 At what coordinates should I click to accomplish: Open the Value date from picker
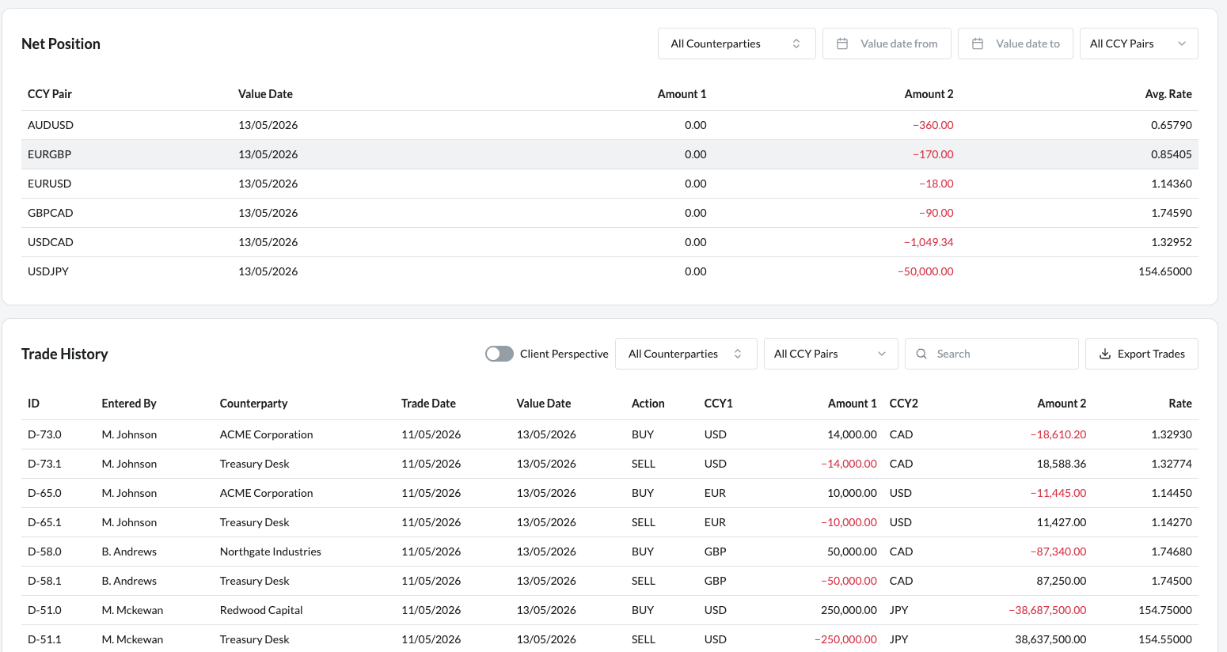pyautogui.click(x=887, y=44)
